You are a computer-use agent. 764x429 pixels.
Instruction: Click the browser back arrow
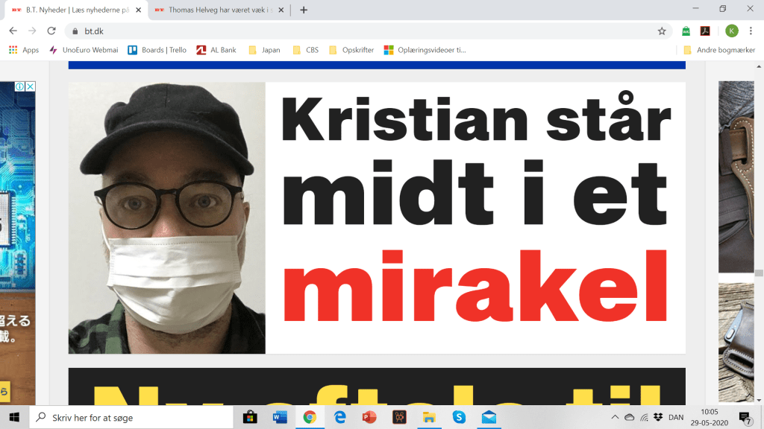click(13, 31)
